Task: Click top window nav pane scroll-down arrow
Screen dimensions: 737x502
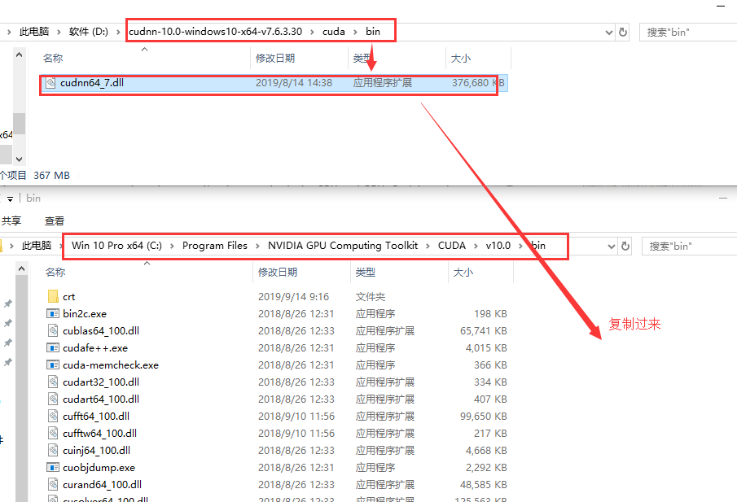Action: click(19, 159)
